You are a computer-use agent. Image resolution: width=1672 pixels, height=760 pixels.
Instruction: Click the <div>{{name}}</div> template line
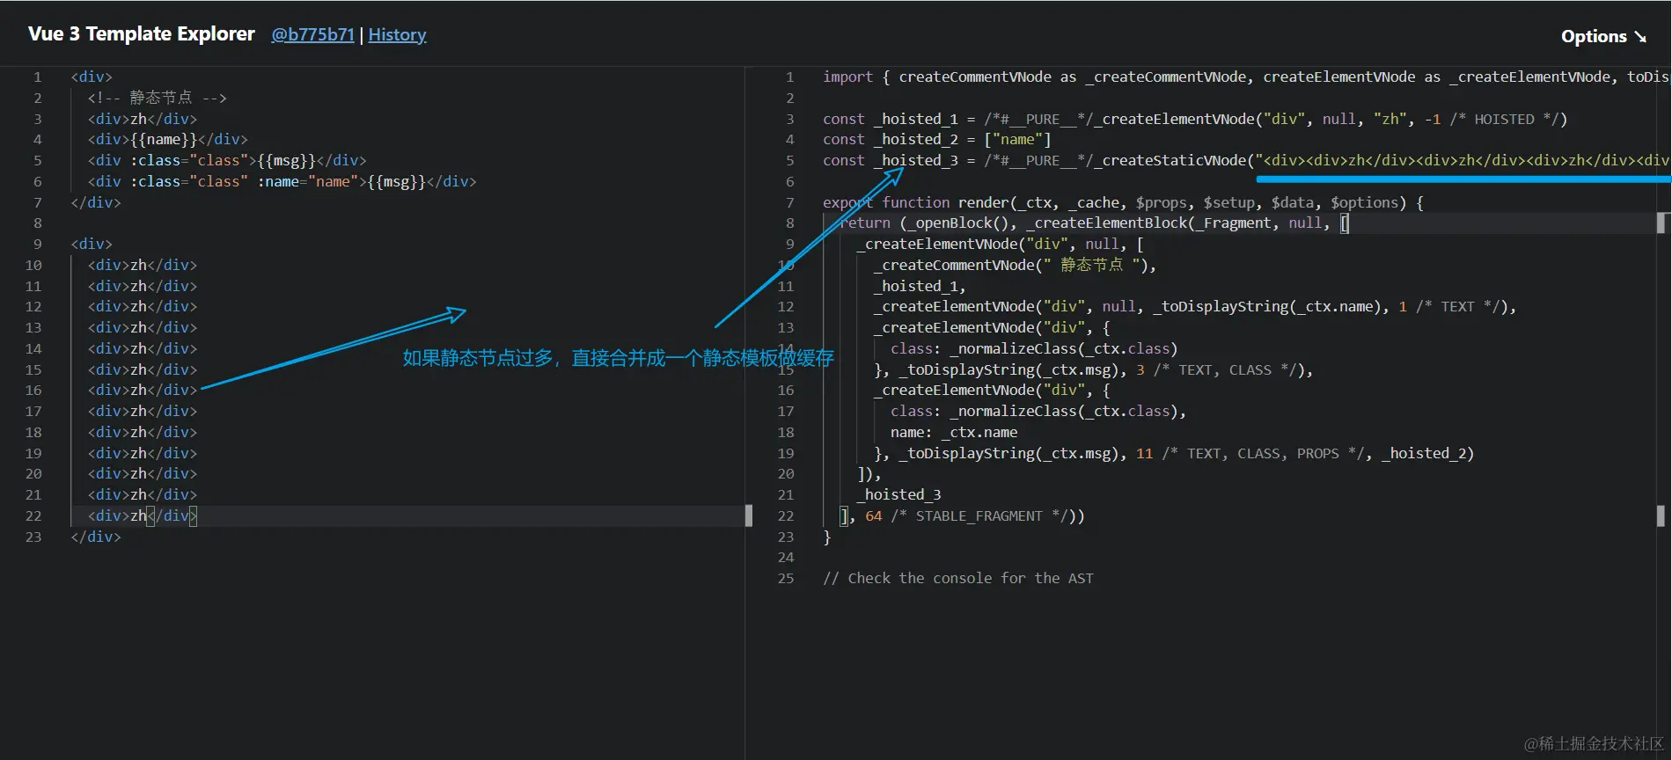coord(167,139)
